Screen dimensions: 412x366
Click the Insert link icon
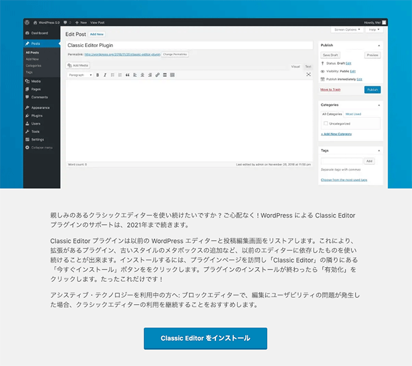[x=157, y=75]
